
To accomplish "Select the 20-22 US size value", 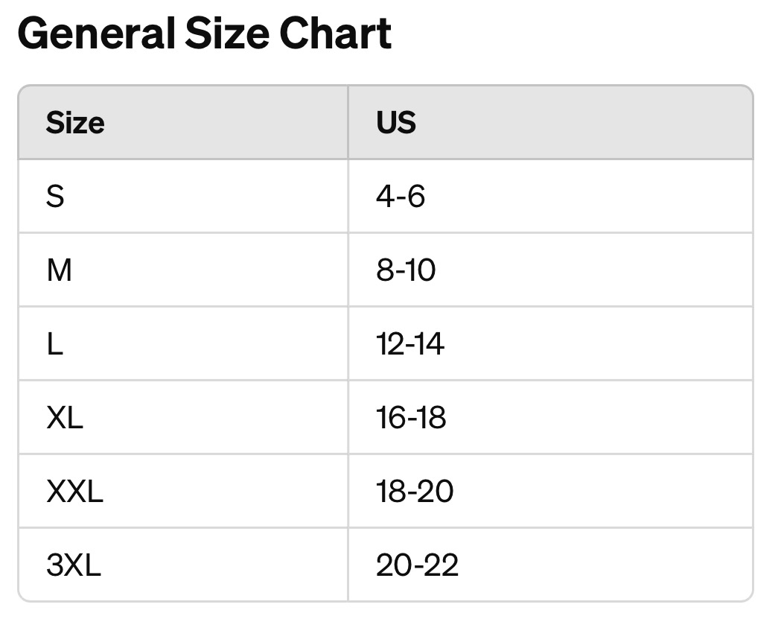I will pyautogui.click(x=417, y=565).
